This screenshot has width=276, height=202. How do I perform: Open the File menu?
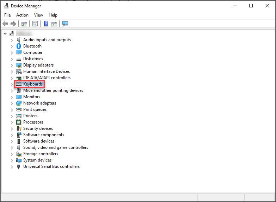click(7, 15)
